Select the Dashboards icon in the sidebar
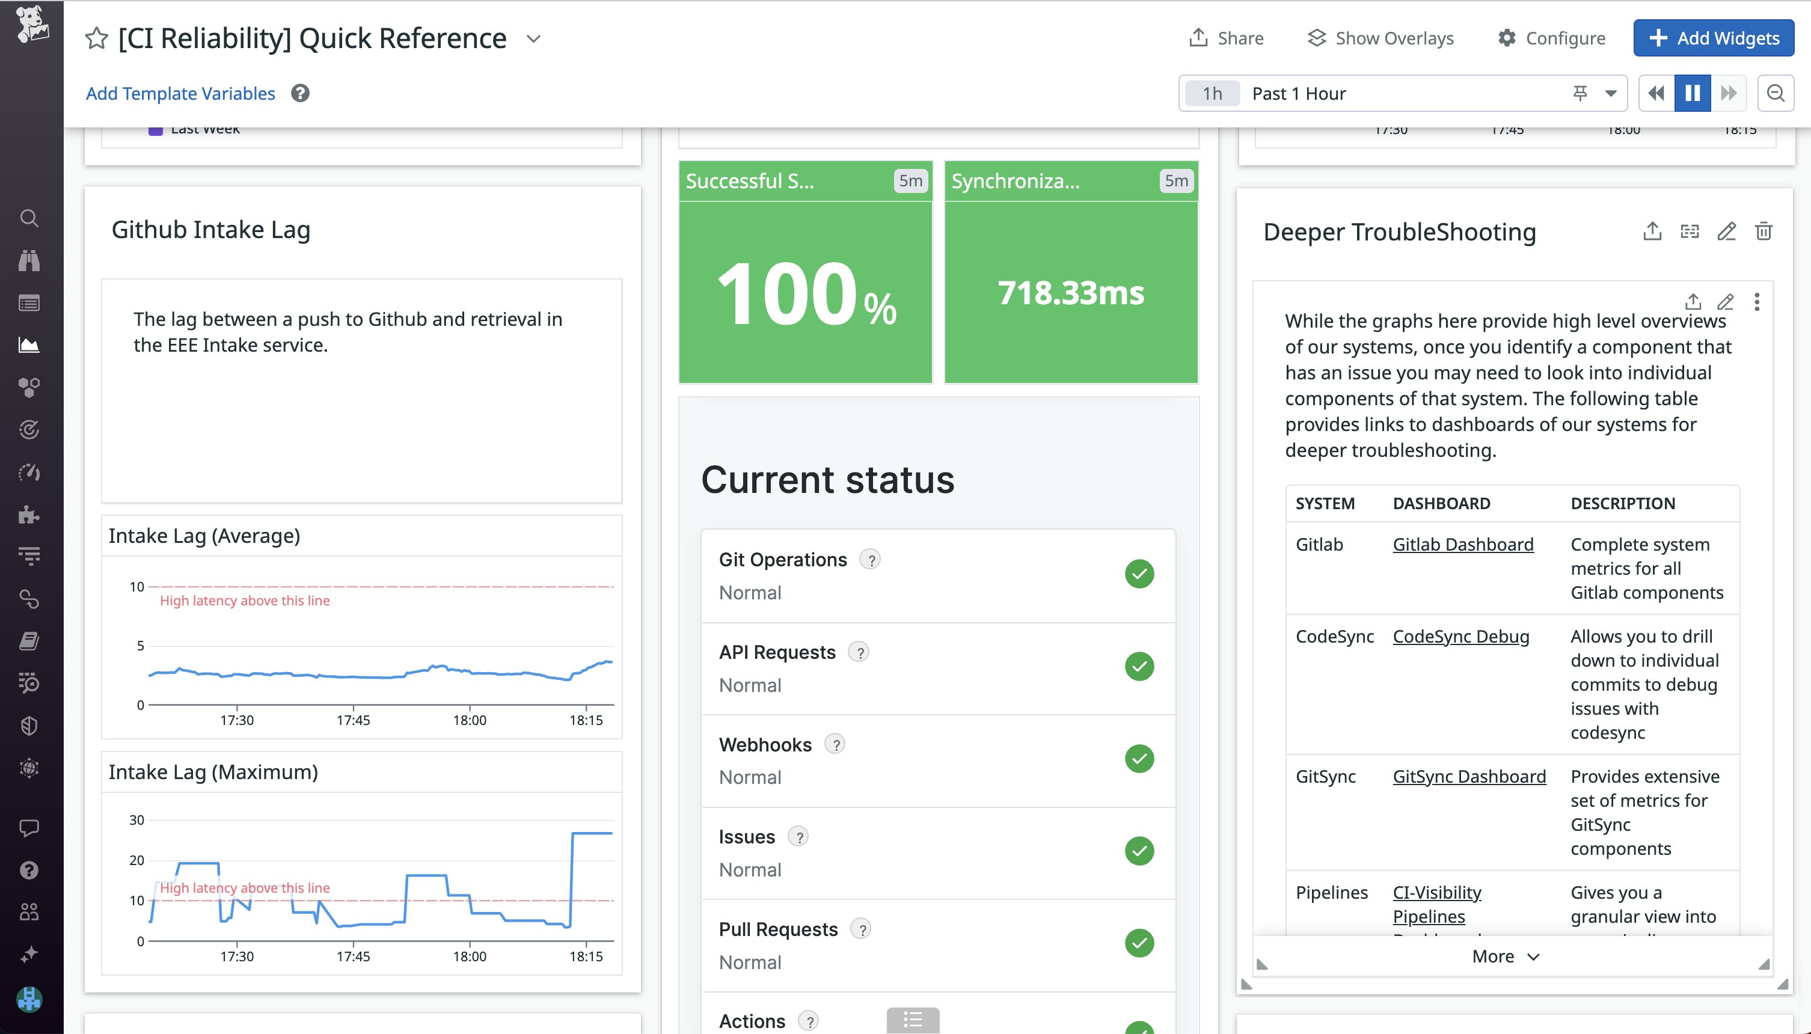 coord(29,345)
